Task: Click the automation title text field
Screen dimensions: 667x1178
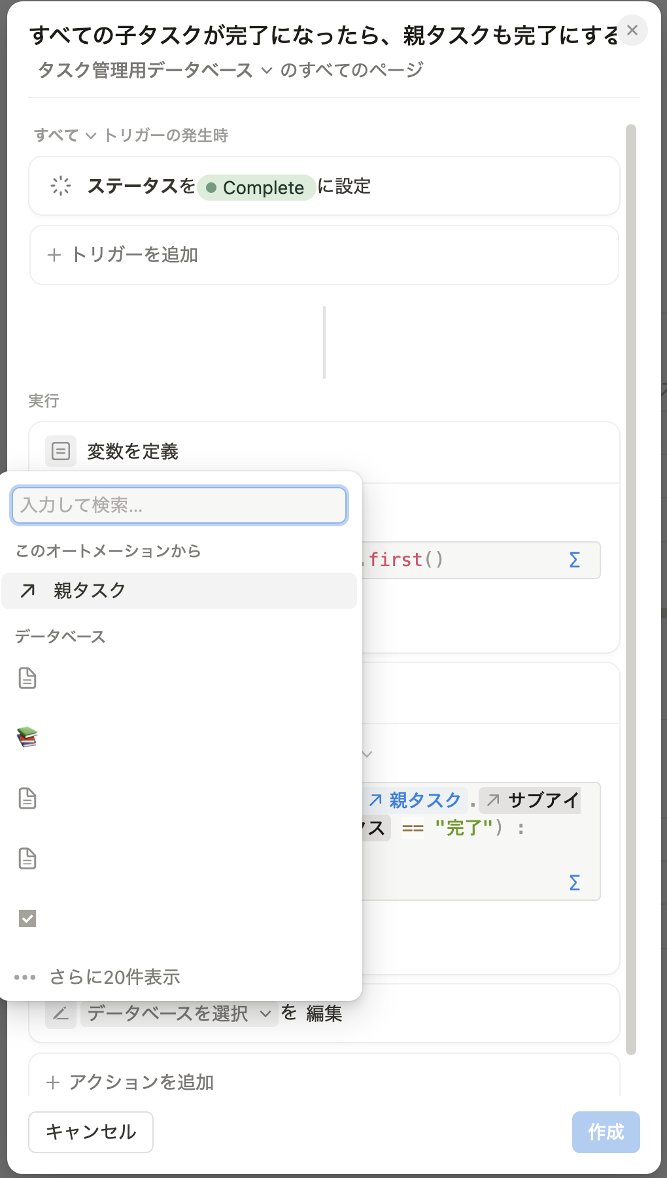Action: 323,35
